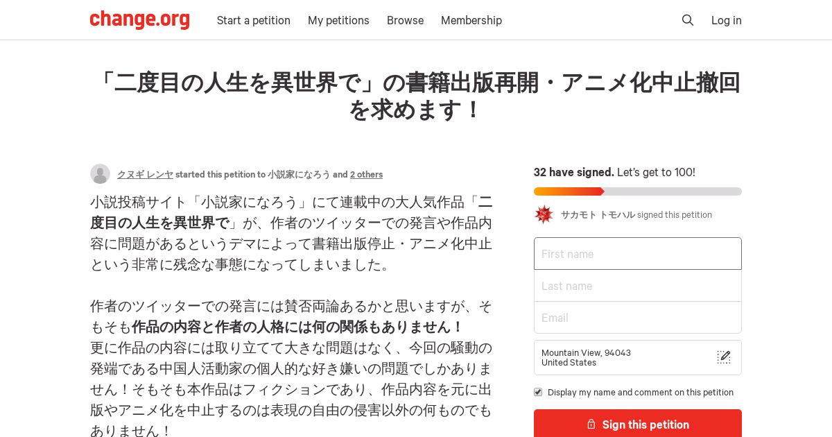Select the Membership nav item

pos(471,20)
